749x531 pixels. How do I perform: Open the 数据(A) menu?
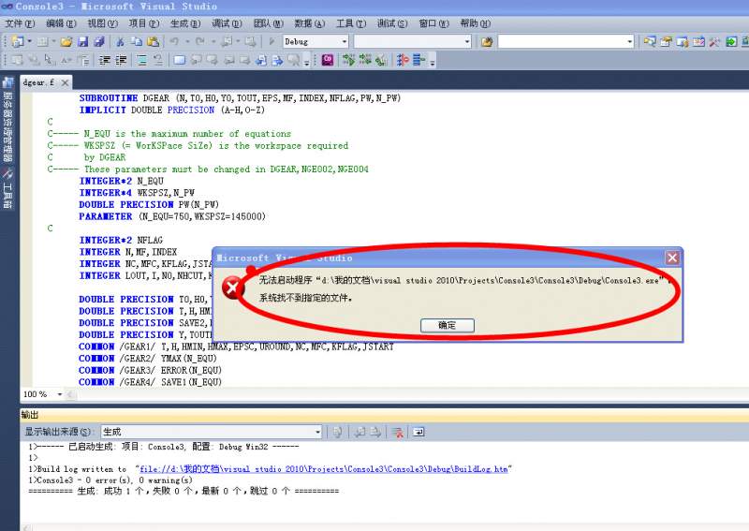tap(310, 23)
